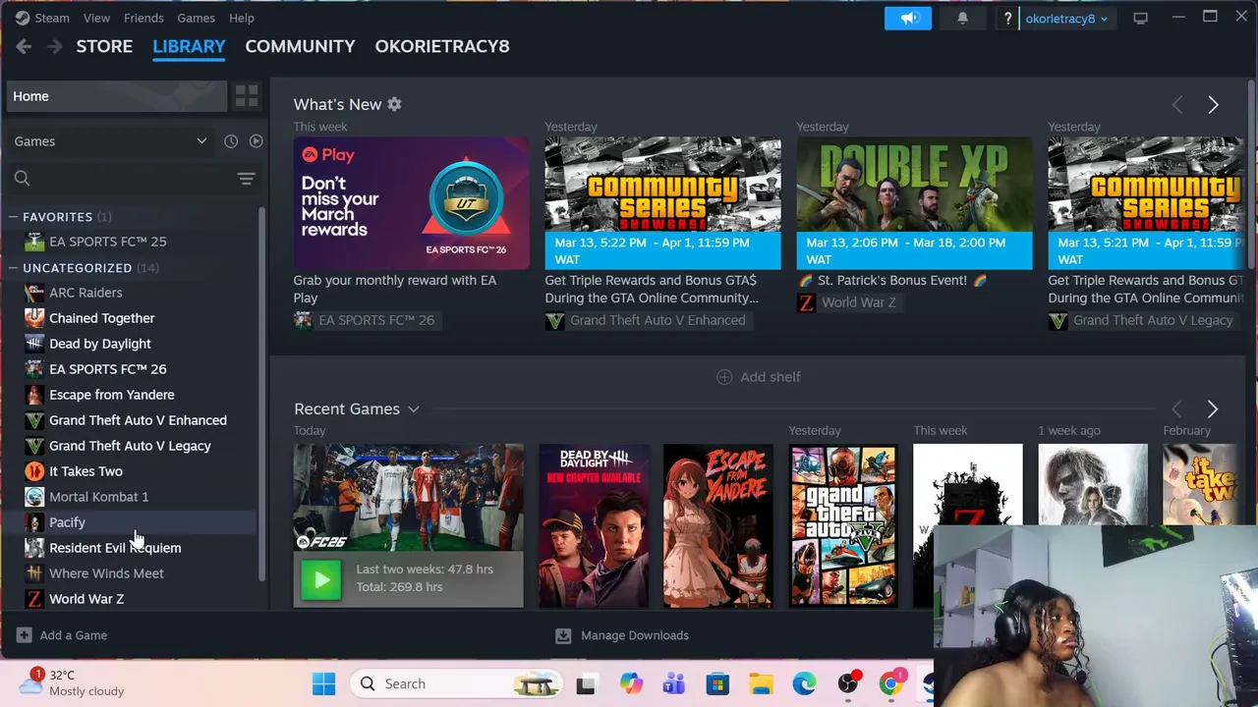Open Windows Start menu
This screenshot has height=707, width=1258.
click(x=323, y=683)
